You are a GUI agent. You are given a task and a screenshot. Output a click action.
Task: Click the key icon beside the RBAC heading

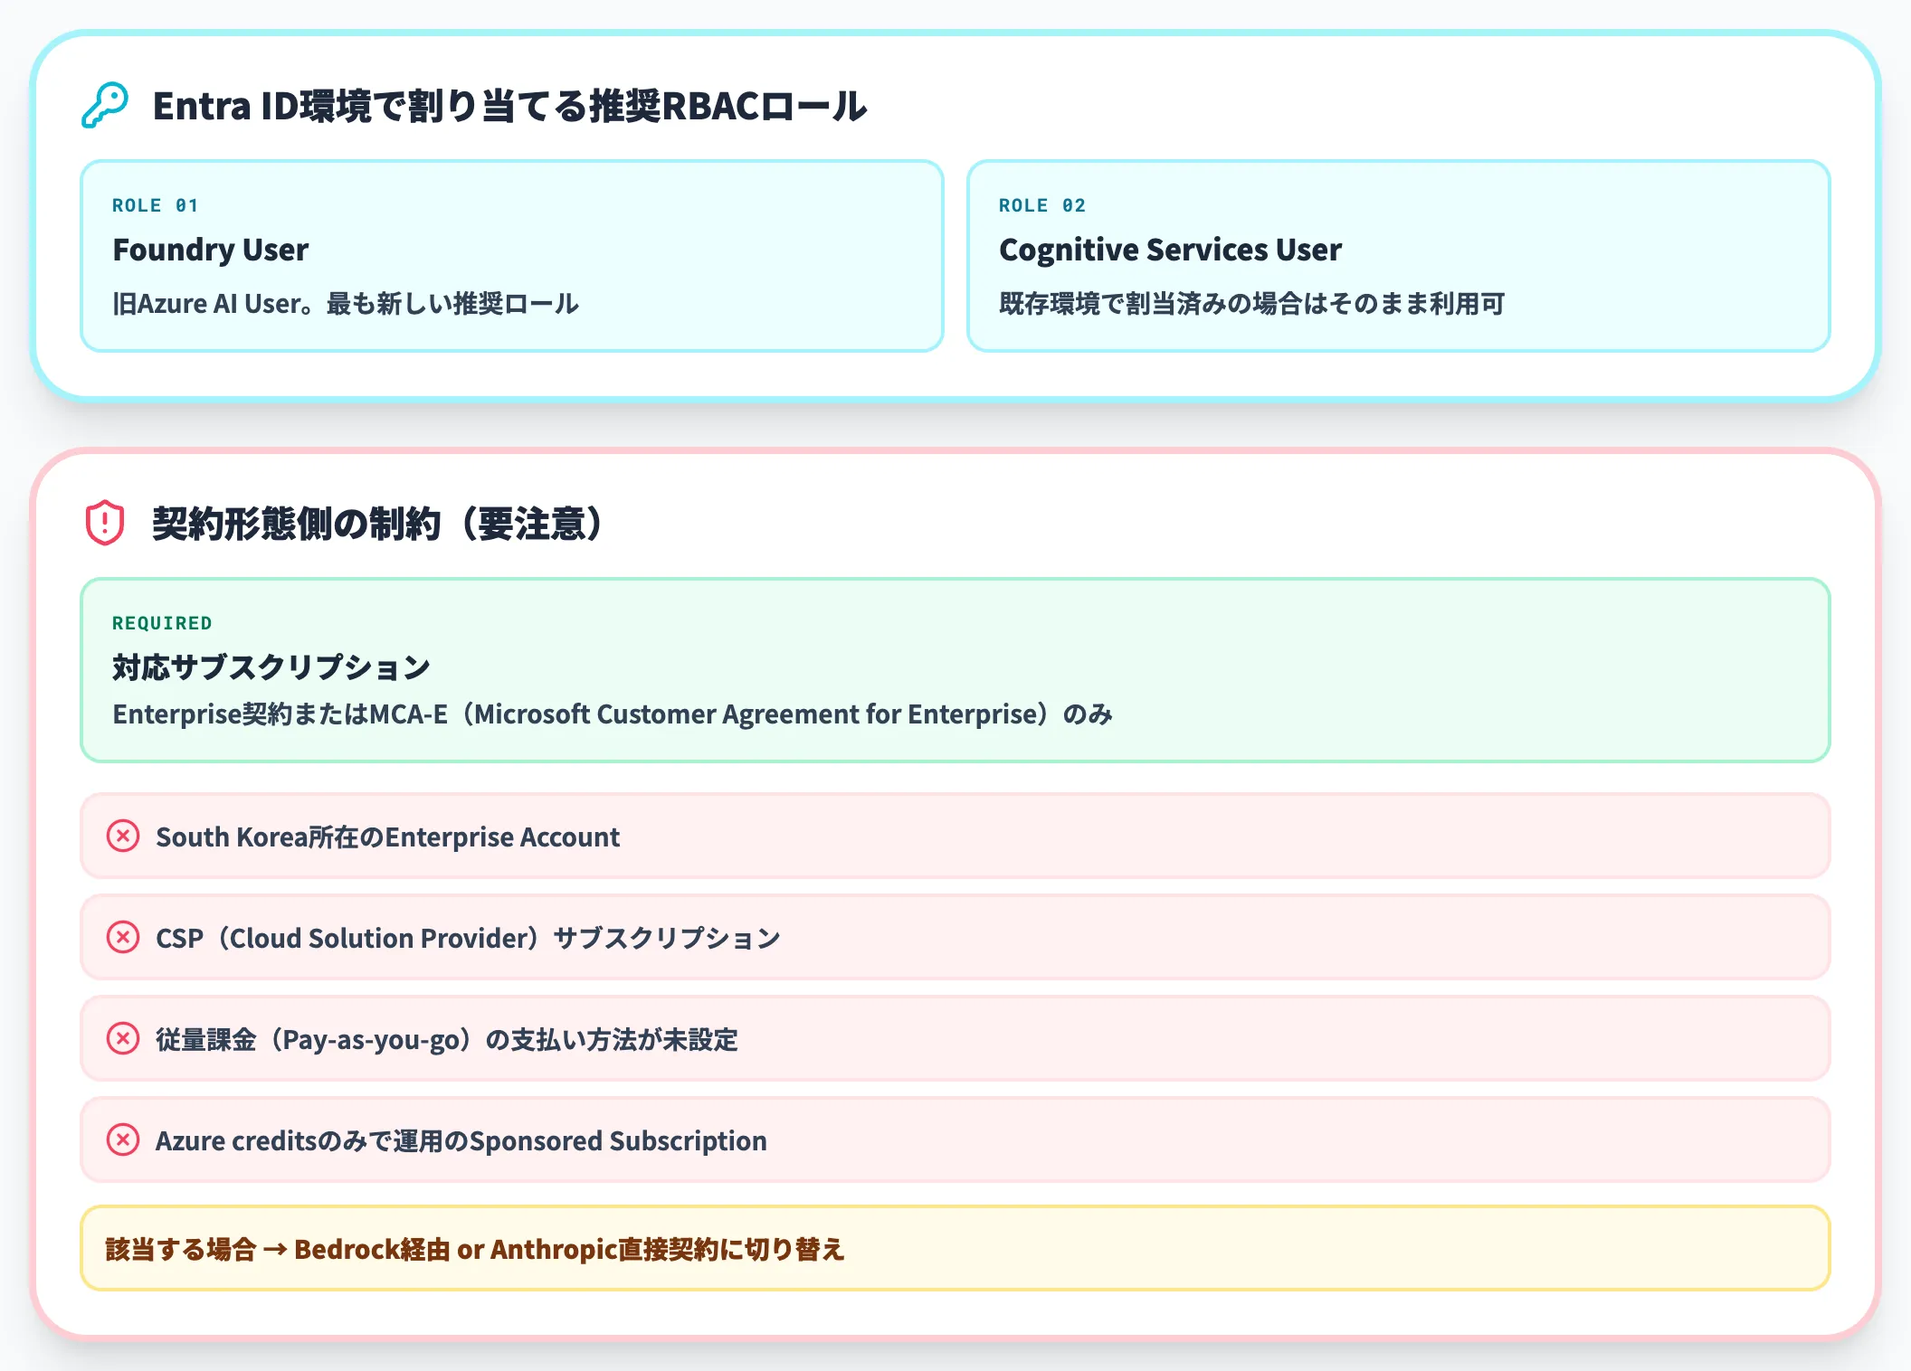pos(105,106)
